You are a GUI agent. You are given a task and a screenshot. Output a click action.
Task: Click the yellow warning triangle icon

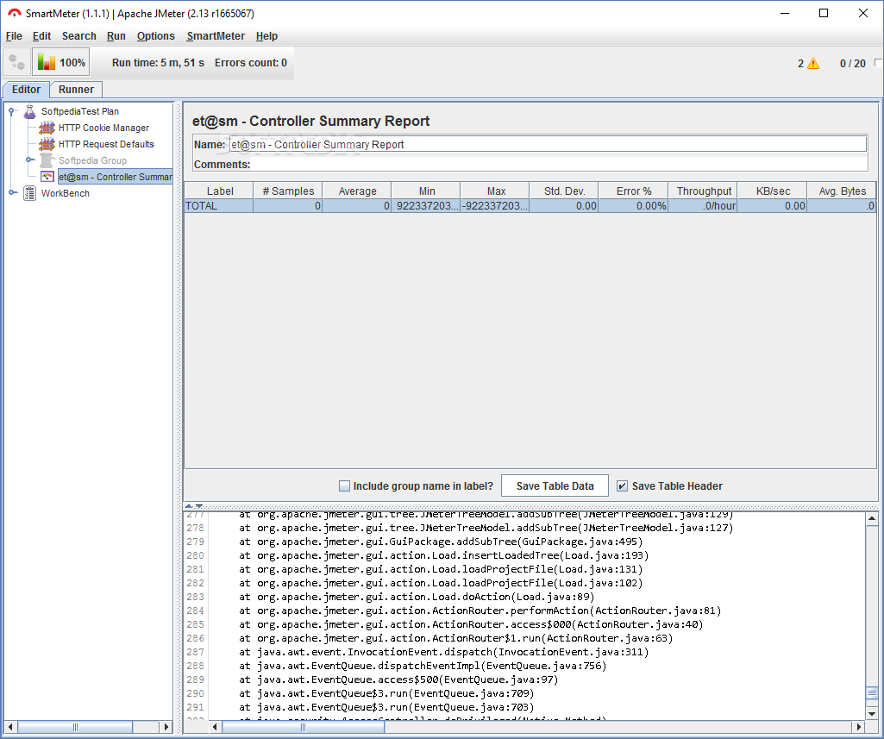click(813, 63)
